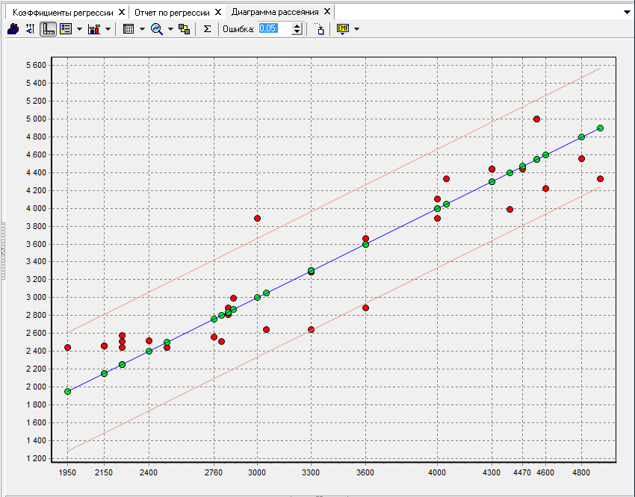
Task: Click the axis sorting arrows icon
Action: coord(31,29)
